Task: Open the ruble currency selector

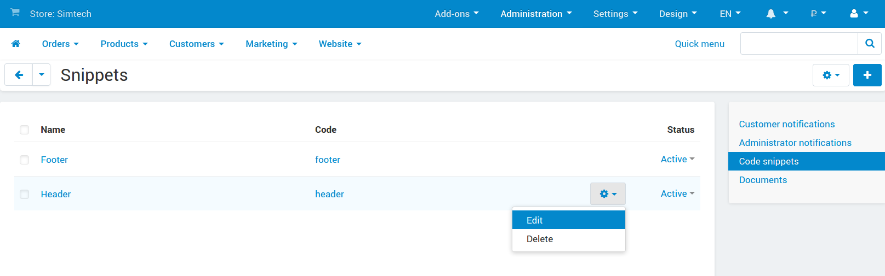Action: coord(818,14)
